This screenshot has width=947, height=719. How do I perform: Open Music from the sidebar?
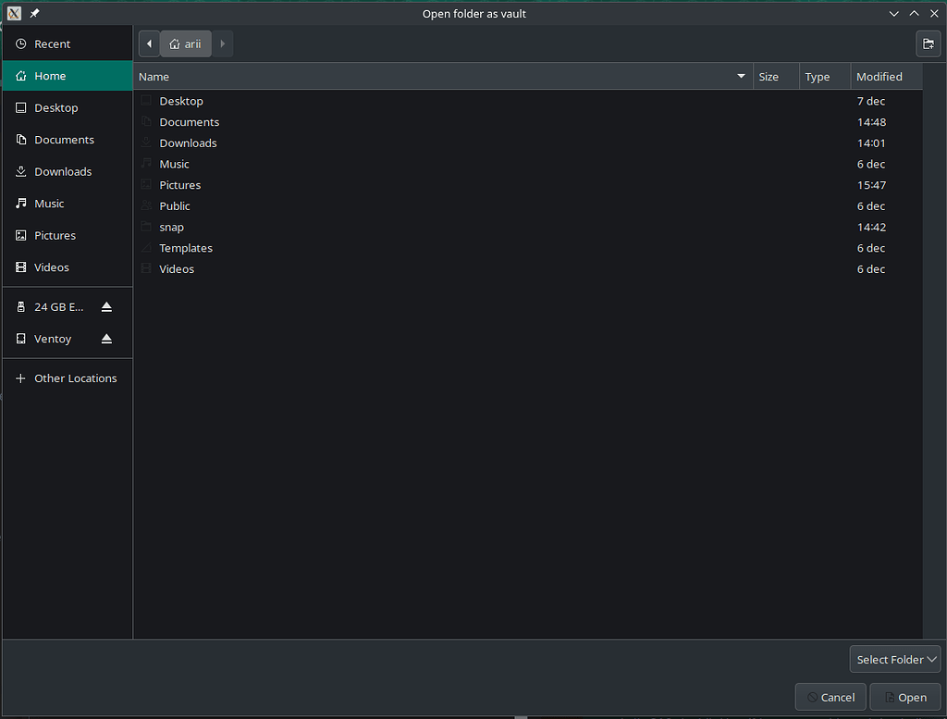pyautogui.click(x=48, y=203)
